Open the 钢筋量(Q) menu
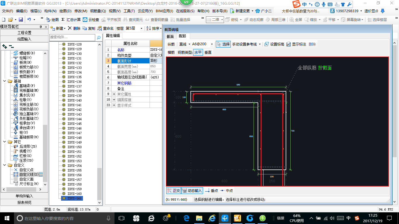Viewport: 399px width, 224px height. point(98,11)
